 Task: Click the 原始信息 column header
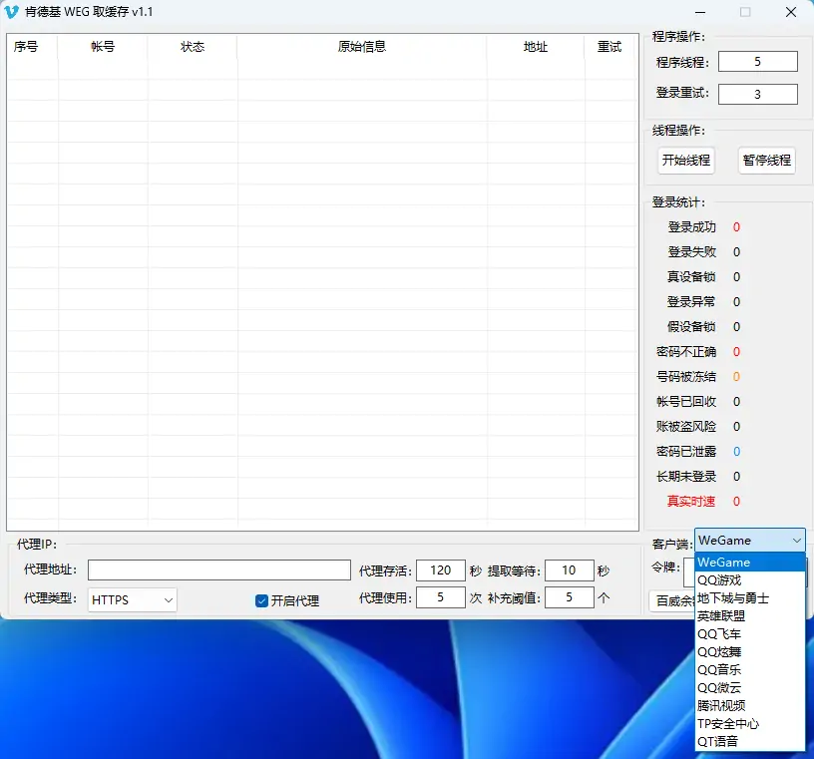point(362,47)
